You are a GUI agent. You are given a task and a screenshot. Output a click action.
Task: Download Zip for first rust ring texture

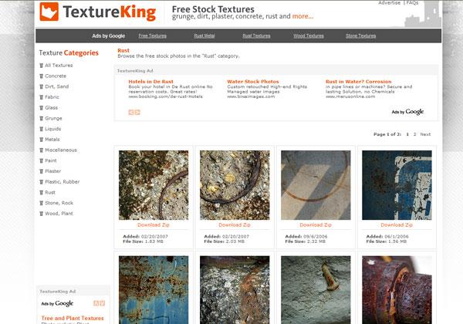pyautogui.click(x=154, y=224)
